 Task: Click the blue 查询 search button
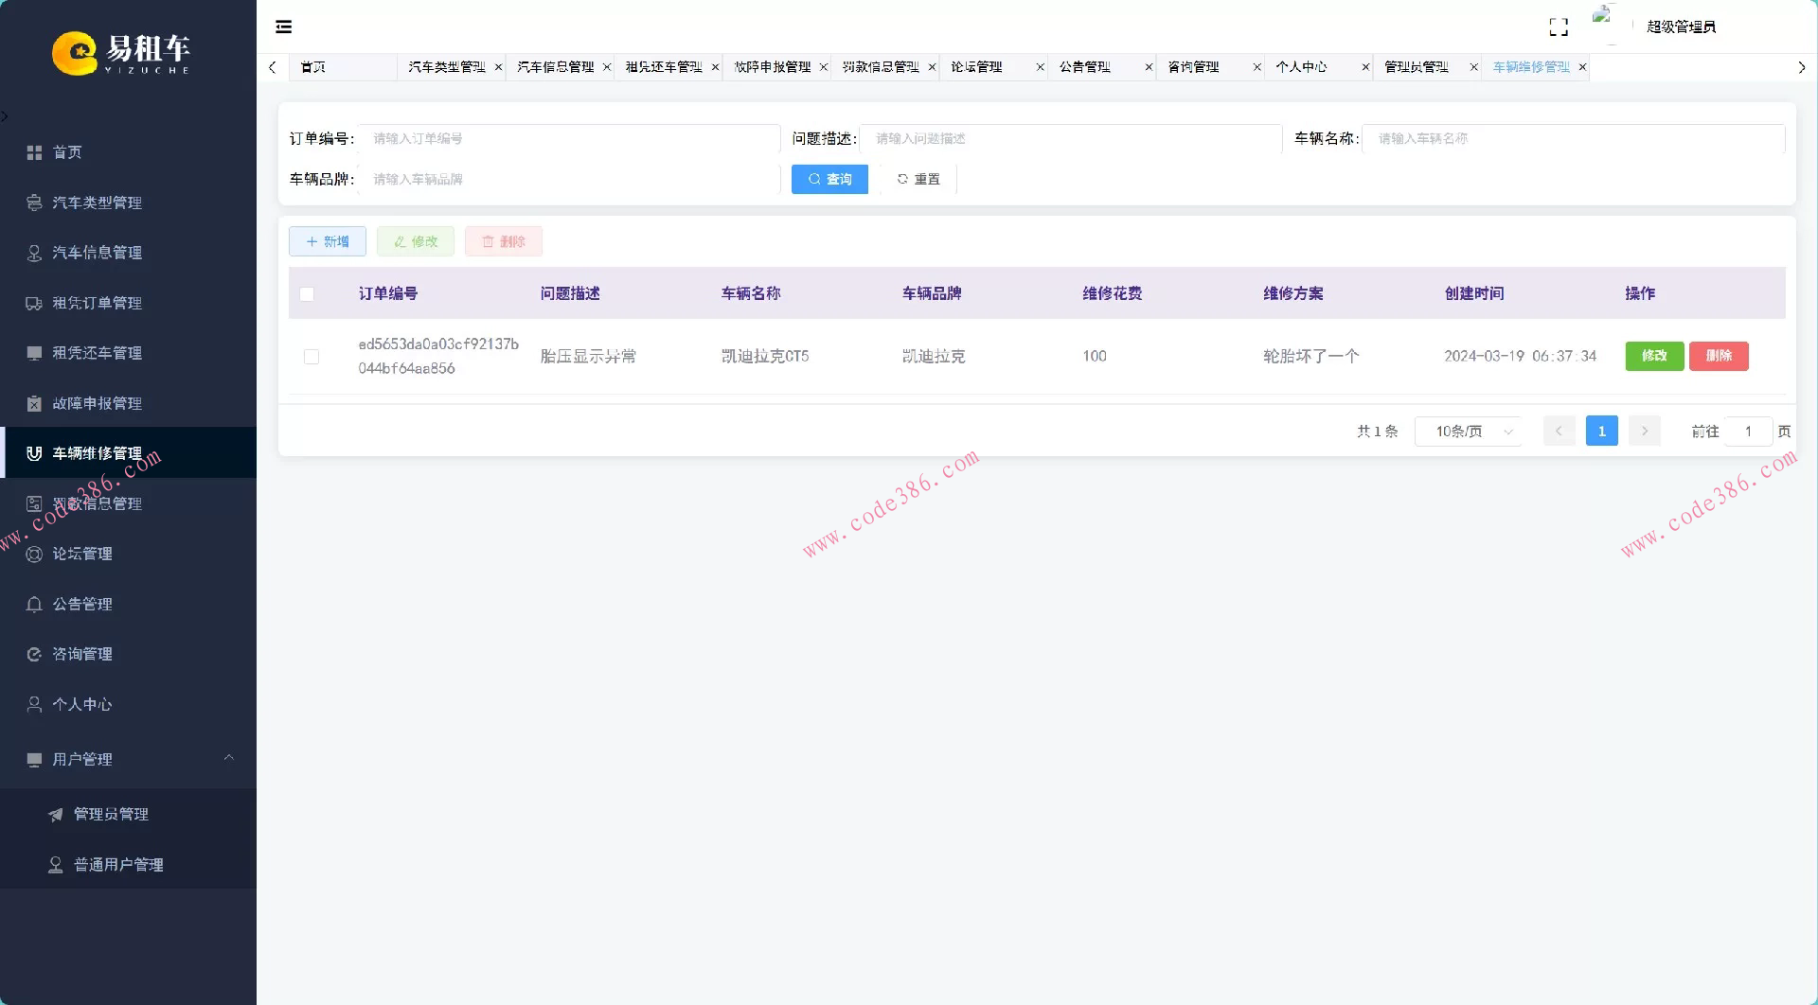829,179
